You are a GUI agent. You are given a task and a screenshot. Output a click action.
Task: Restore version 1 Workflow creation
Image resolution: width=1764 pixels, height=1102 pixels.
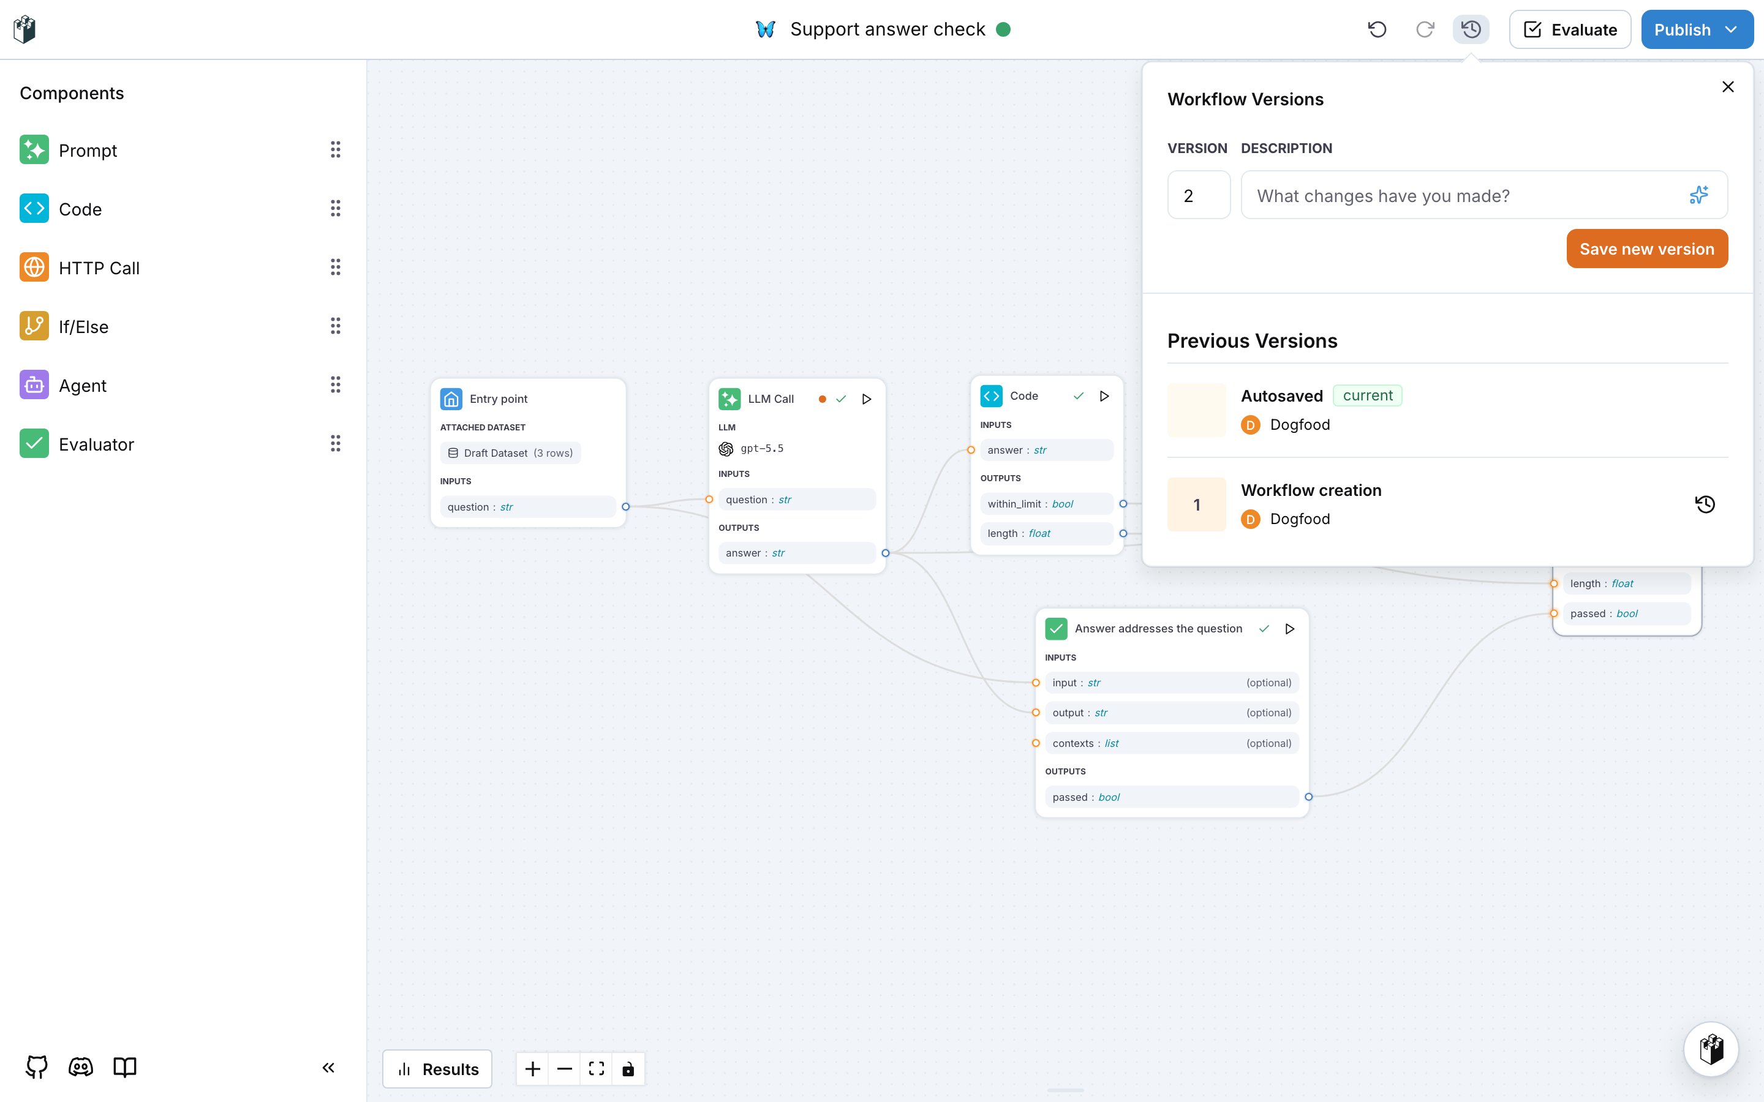point(1704,504)
